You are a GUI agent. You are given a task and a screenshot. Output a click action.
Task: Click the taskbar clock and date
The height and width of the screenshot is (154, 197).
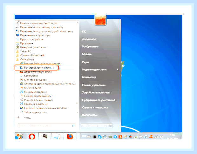(172, 137)
